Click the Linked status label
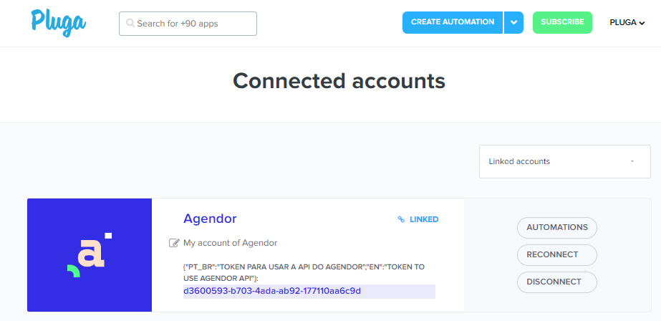The image size is (661, 321). click(424, 219)
